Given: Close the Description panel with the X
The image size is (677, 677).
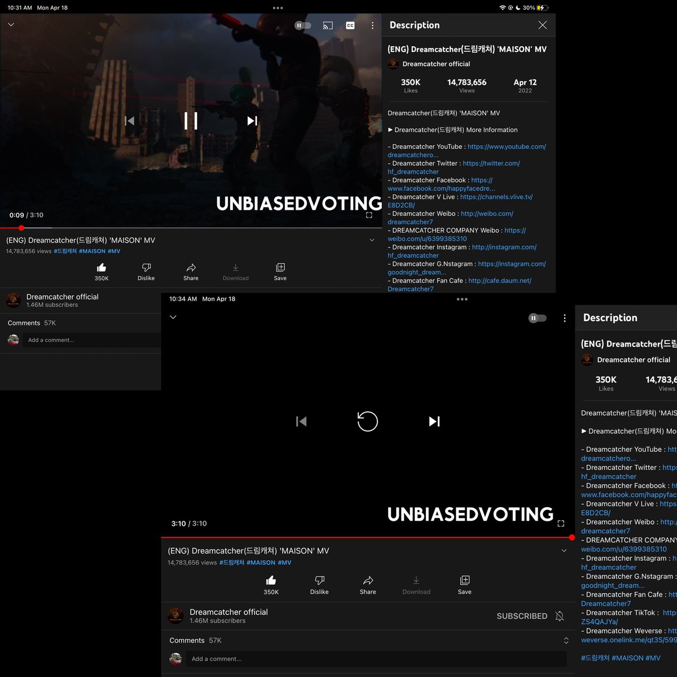Looking at the screenshot, I should (542, 25).
